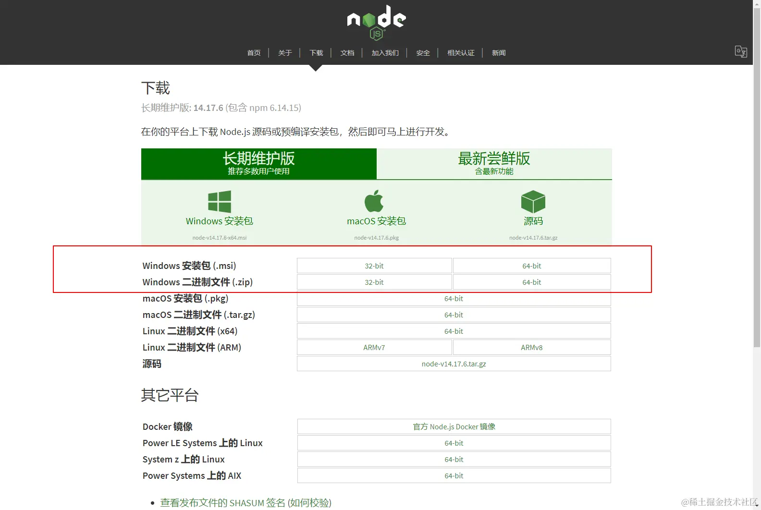
Task: Download Power LE Systems Linux 64-bit
Action: [454, 443]
